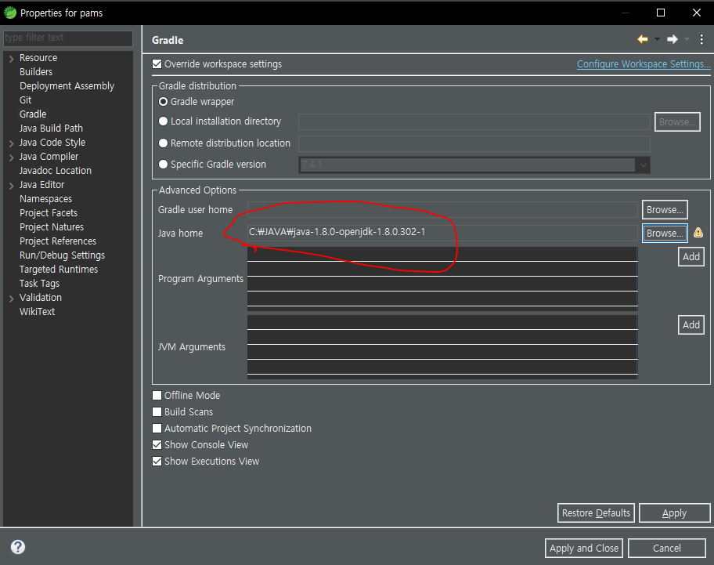Click Apply and Close button
The image size is (714, 565).
[584, 548]
